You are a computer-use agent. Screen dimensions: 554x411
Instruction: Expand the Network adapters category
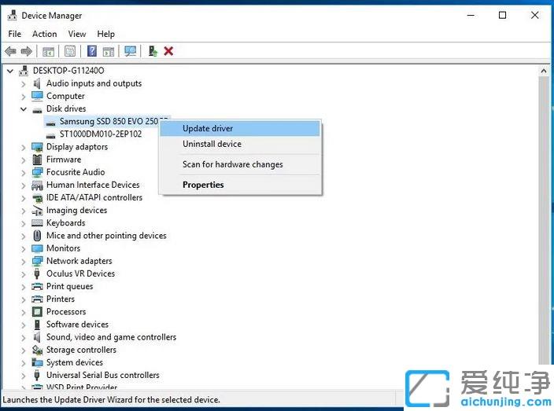24,261
